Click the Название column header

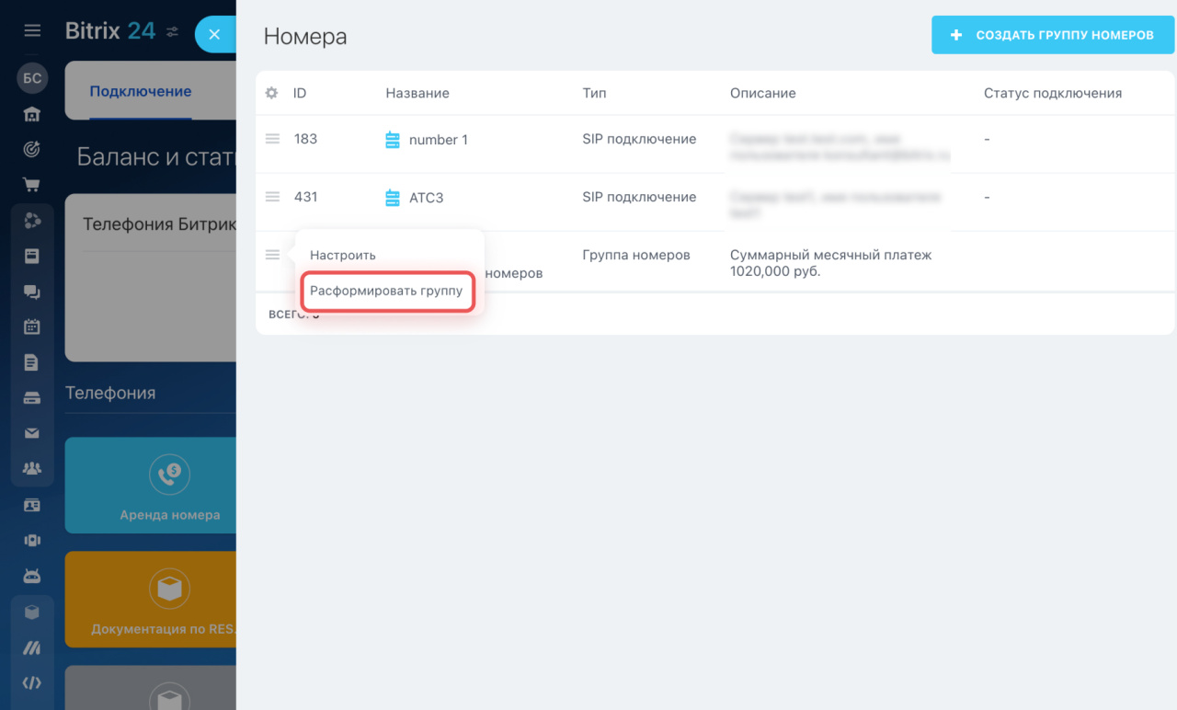click(x=417, y=93)
